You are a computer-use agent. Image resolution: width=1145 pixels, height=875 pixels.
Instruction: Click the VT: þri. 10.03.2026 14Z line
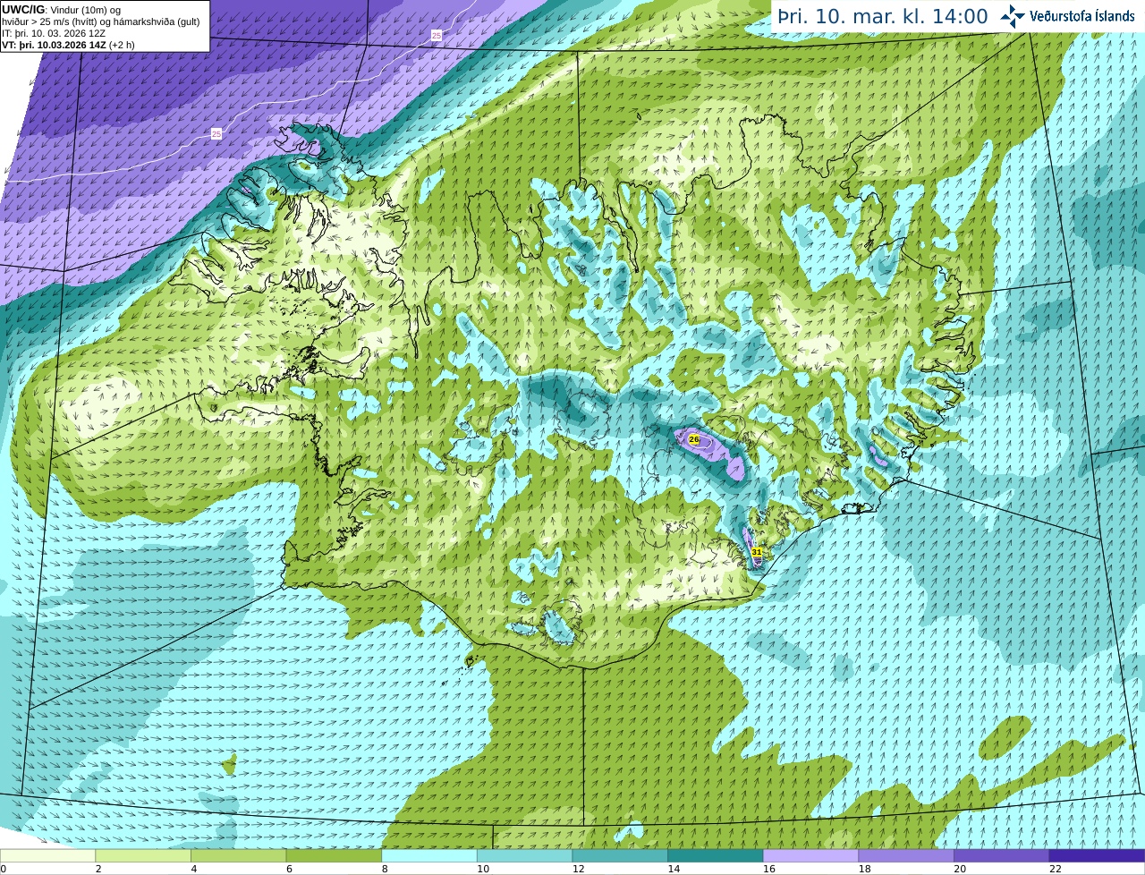click(68, 45)
